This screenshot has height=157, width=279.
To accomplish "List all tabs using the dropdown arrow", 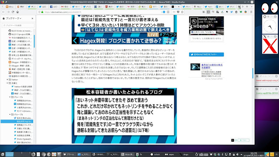I will [x=252, y=7].
